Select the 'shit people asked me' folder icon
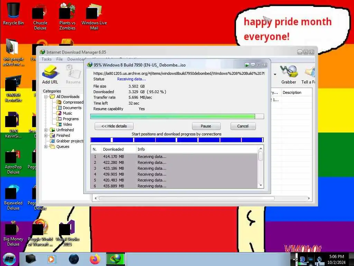 (x=13, y=53)
